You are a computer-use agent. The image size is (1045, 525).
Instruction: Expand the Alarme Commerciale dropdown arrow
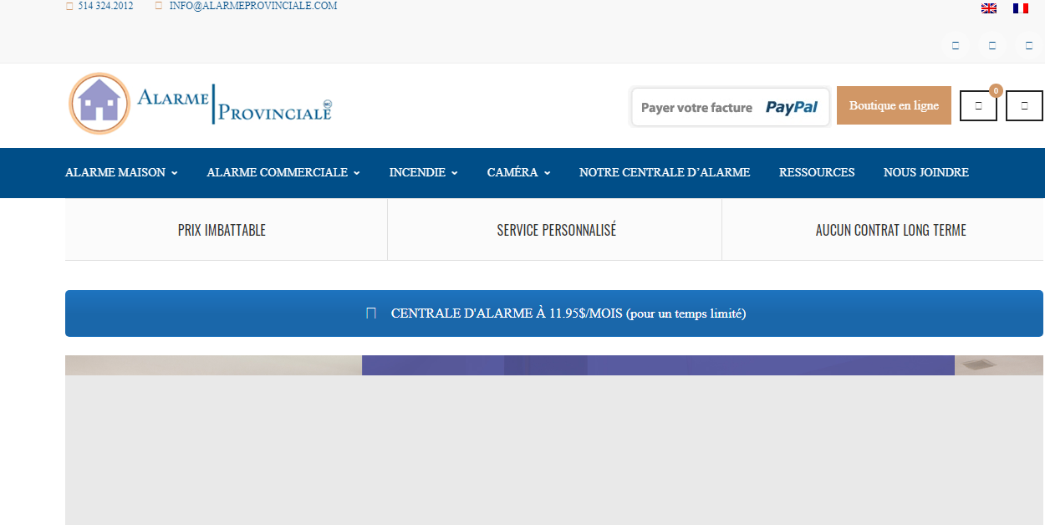357,173
